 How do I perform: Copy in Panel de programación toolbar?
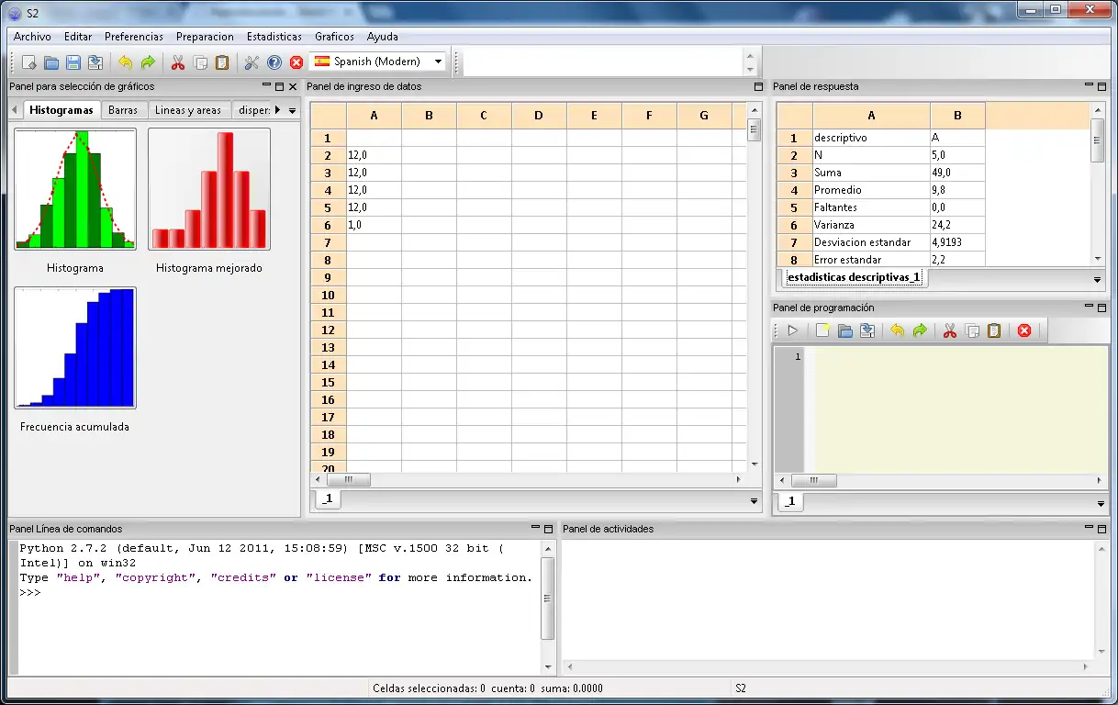click(972, 330)
